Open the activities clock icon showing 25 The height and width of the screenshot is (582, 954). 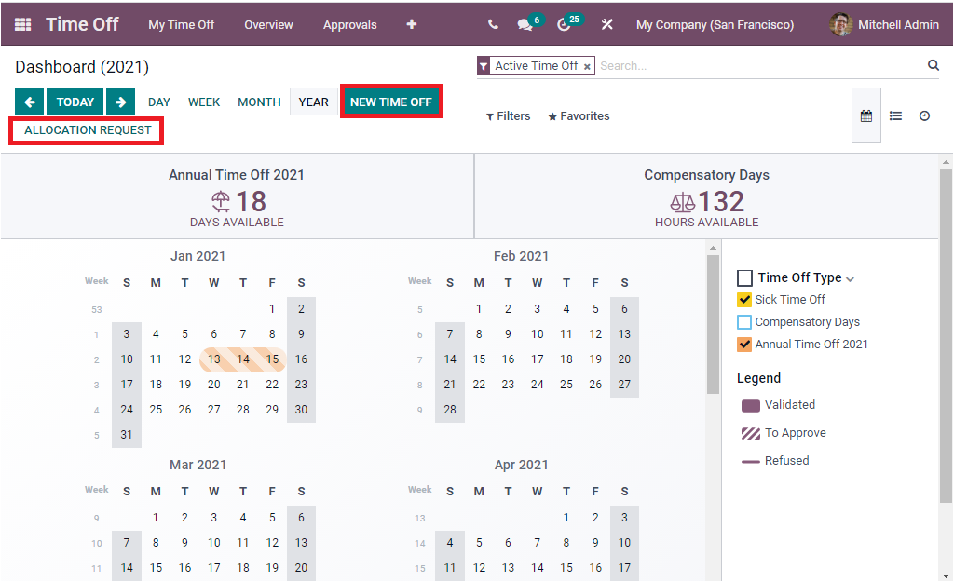pyautogui.click(x=566, y=24)
